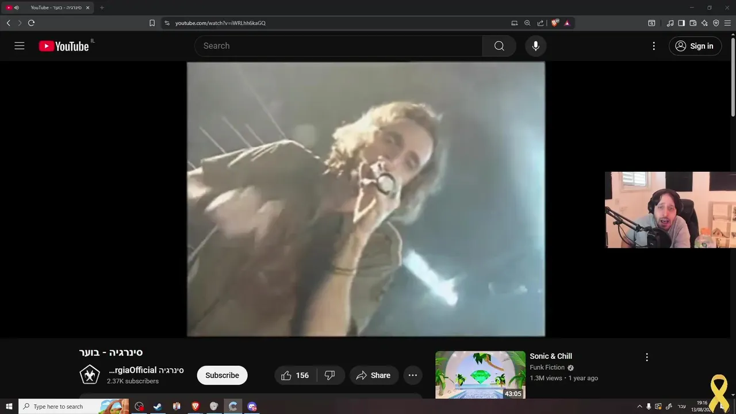Select the Synergia YouTube tab

(48, 7)
